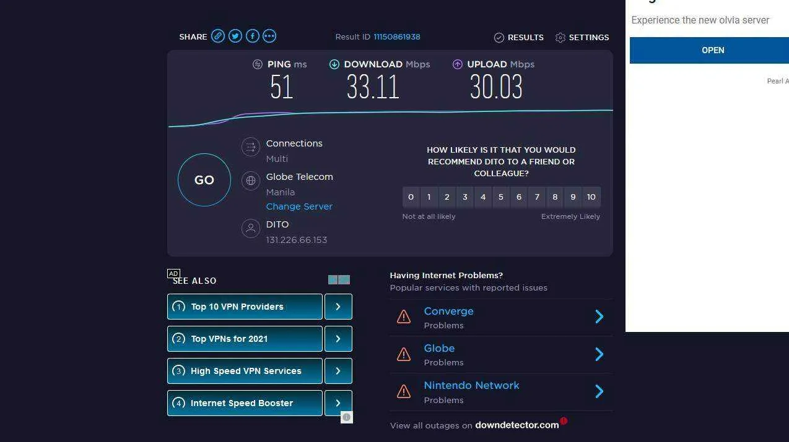Expand Globe problems chevron
Screen dimensions: 789x442
(x=599, y=354)
